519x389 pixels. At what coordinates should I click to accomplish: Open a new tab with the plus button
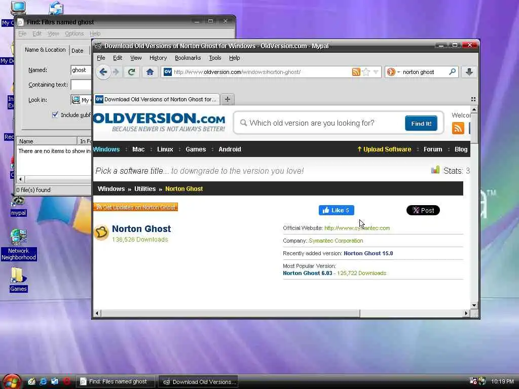tap(228, 99)
